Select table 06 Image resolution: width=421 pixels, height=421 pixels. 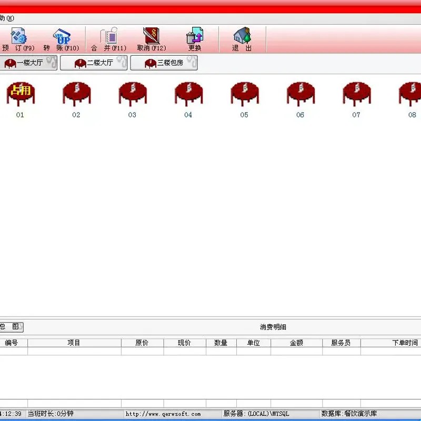click(x=300, y=100)
